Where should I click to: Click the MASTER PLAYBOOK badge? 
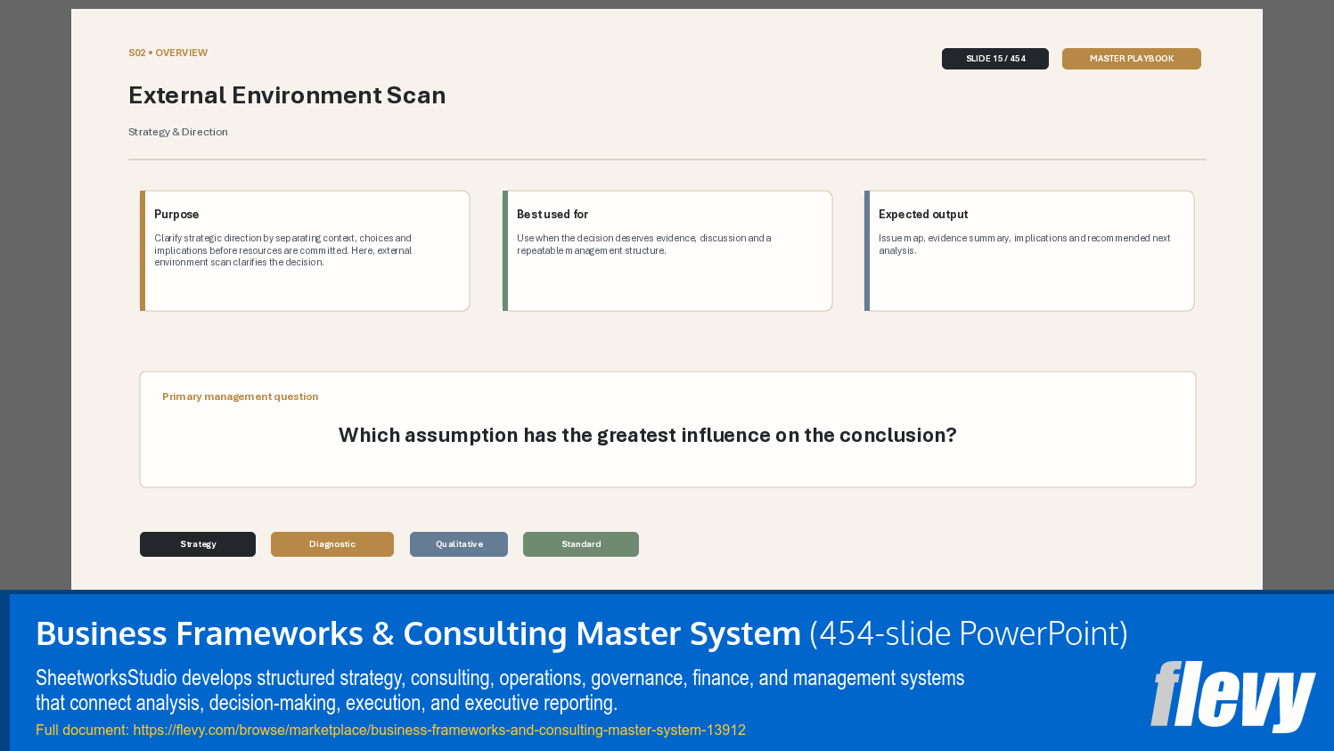click(1132, 59)
